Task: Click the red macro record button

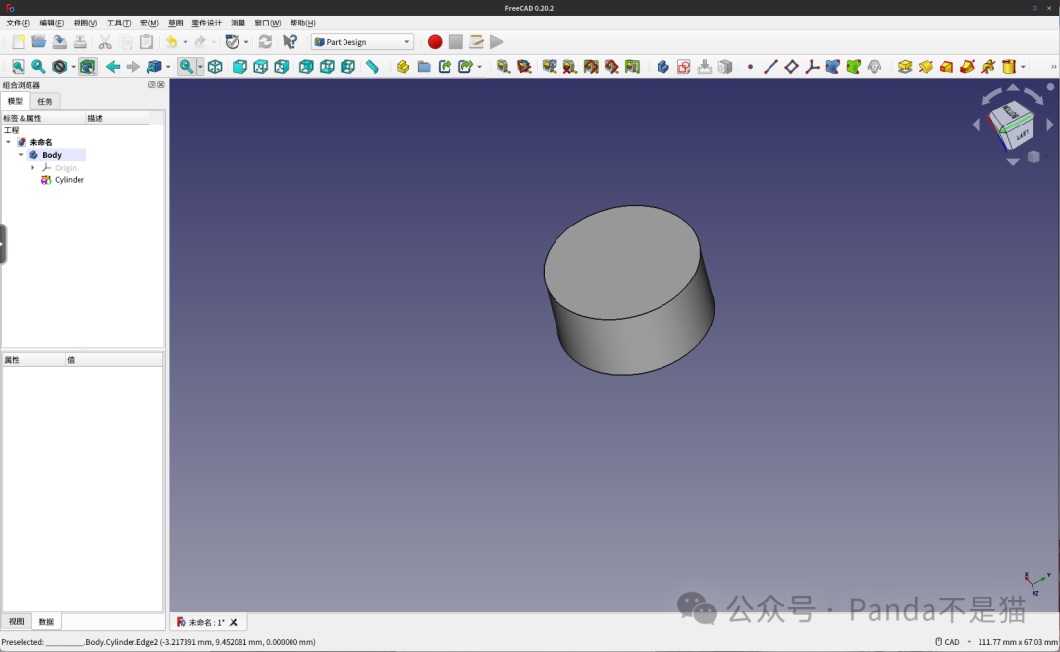Action: click(x=435, y=42)
